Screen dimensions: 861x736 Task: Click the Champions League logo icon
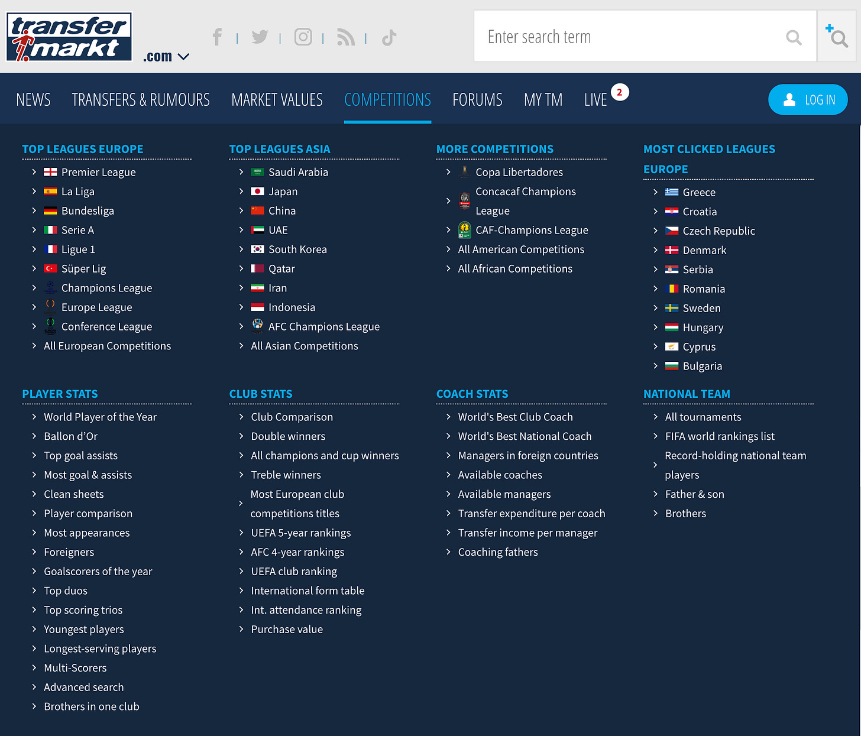click(x=50, y=288)
